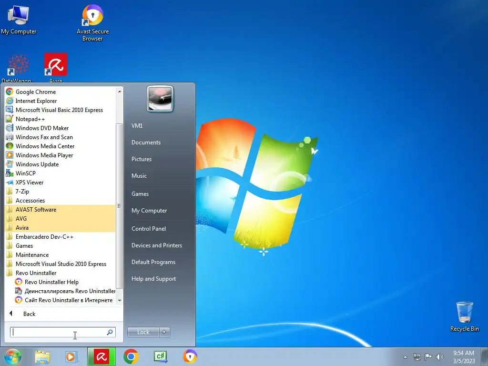Image resolution: width=488 pixels, height=366 pixels.
Task: Open Microsoft Visual Basic 2010 Express
Action: pos(61,110)
